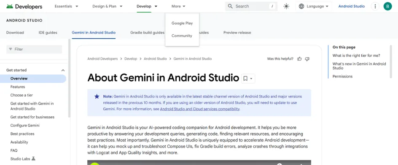Click the star Note icon
The image size is (398, 165).
(97, 96)
